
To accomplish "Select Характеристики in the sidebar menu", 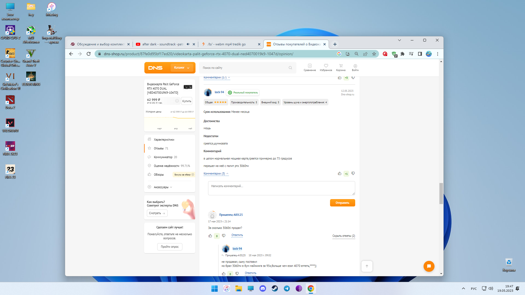I will [164, 140].
